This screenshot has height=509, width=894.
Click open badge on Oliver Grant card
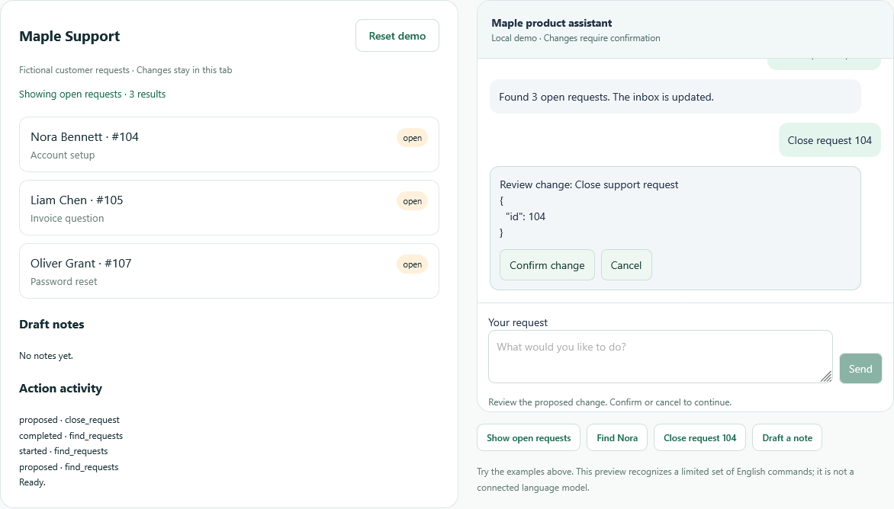point(412,264)
